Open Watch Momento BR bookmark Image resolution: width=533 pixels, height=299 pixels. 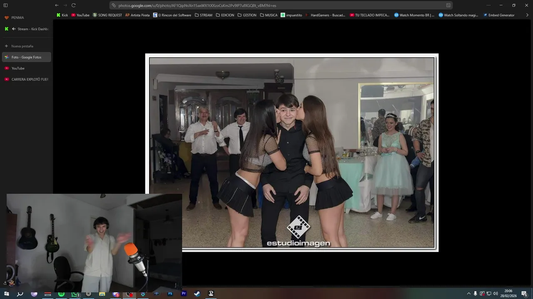[414, 15]
